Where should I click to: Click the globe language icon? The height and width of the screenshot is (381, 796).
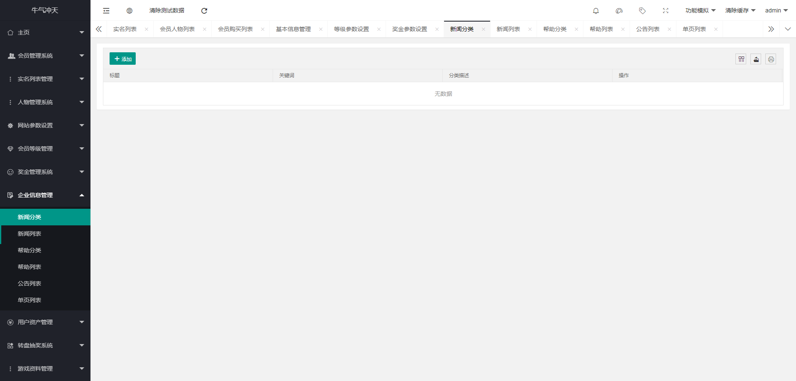click(129, 10)
